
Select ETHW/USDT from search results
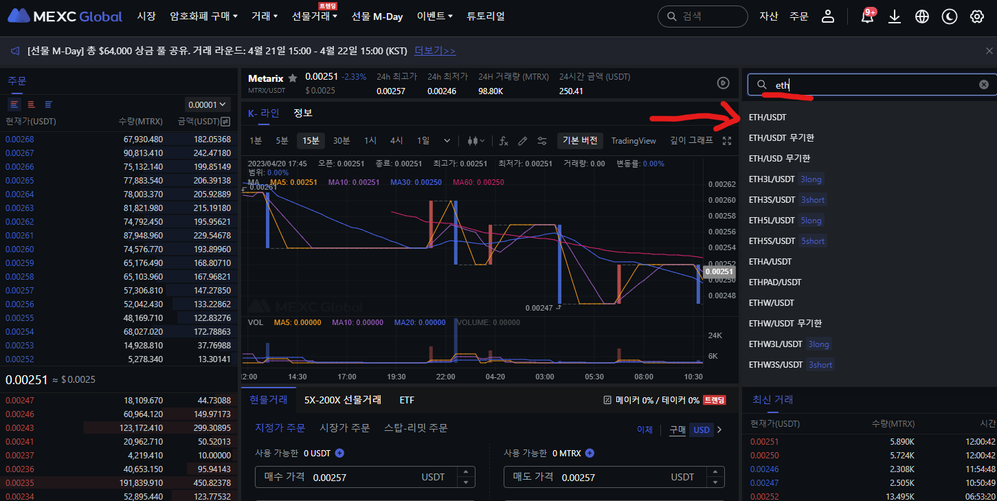coord(771,303)
